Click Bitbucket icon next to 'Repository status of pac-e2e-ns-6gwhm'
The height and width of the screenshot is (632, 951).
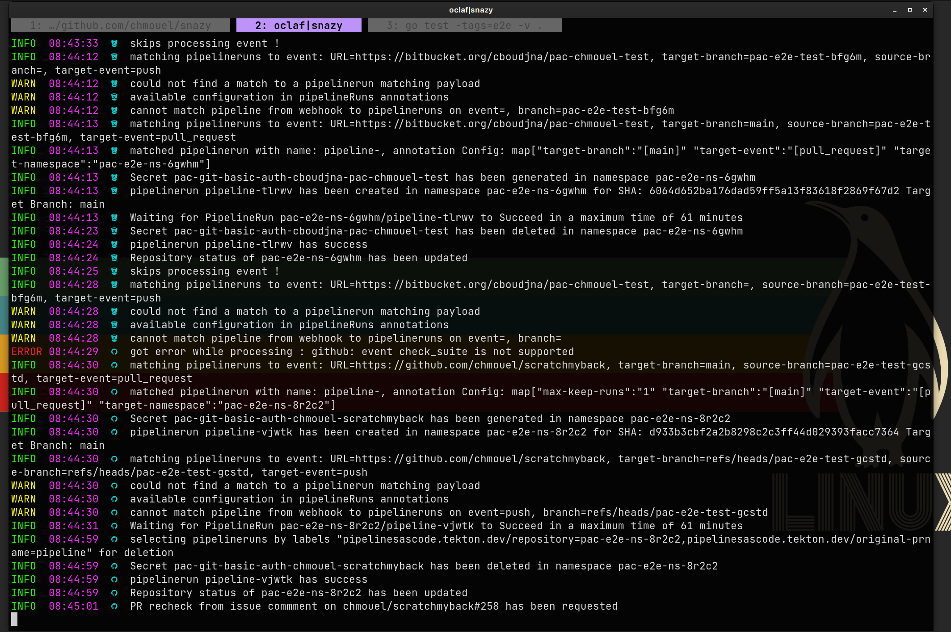point(114,258)
